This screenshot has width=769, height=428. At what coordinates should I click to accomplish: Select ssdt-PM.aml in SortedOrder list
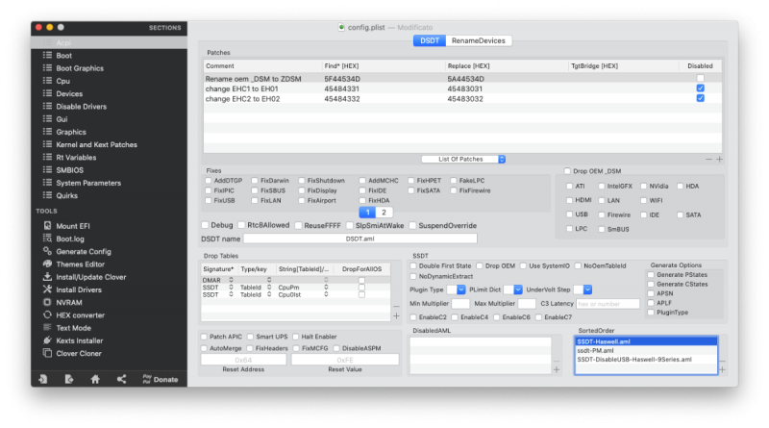pyautogui.click(x=596, y=350)
